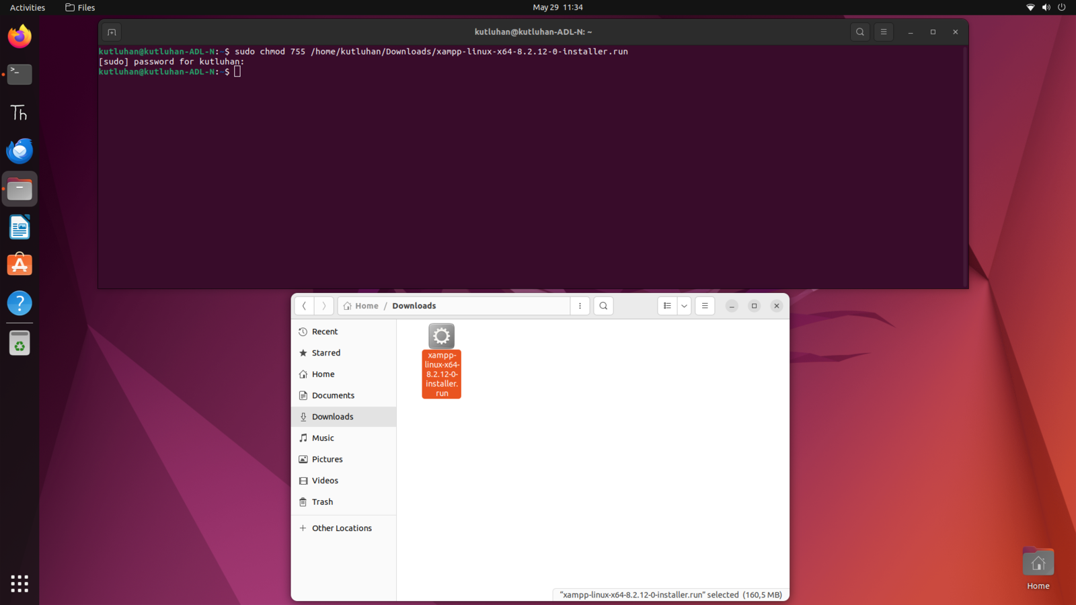Open Videos in Files sidebar
The height and width of the screenshot is (605, 1076).
tap(344, 481)
